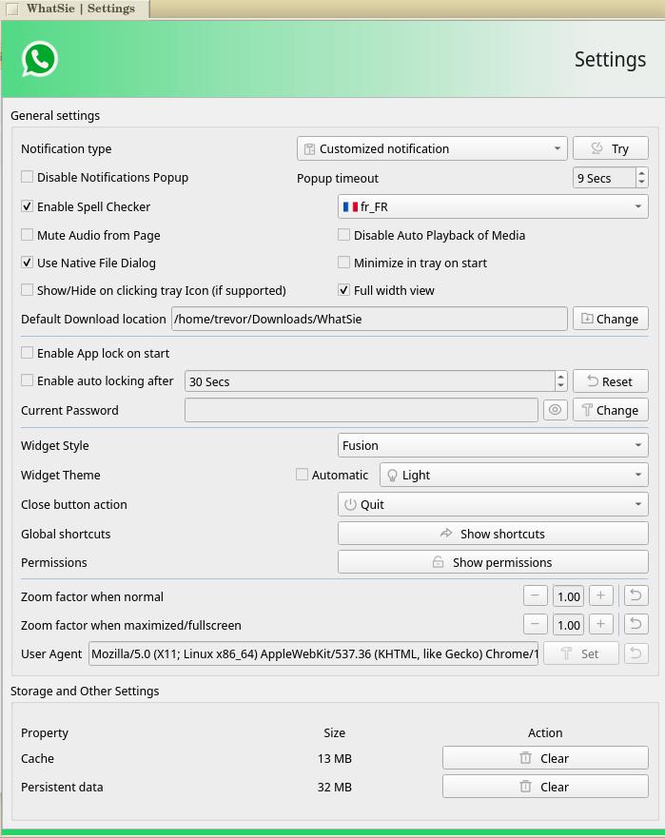Click the 9 Secs popup timeout value
This screenshot has width=665, height=838.
click(605, 178)
